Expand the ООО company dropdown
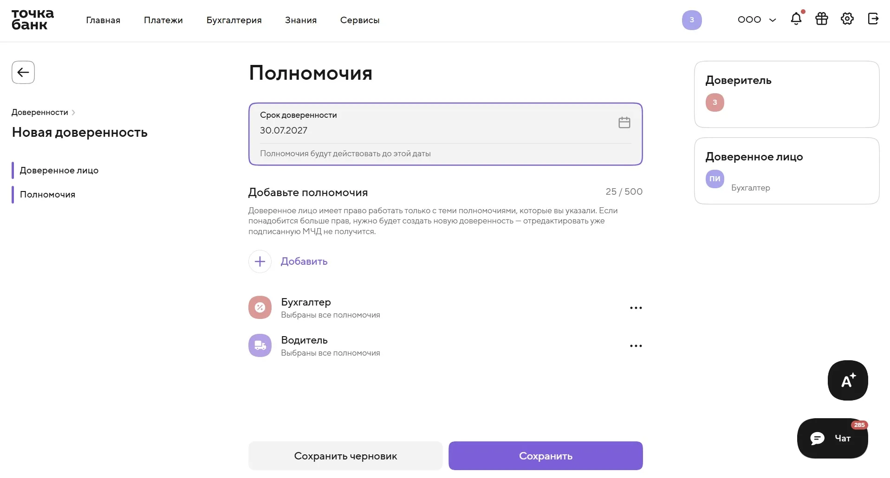The image size is (890, 478). pyautogui.click(x=757, y=19)
